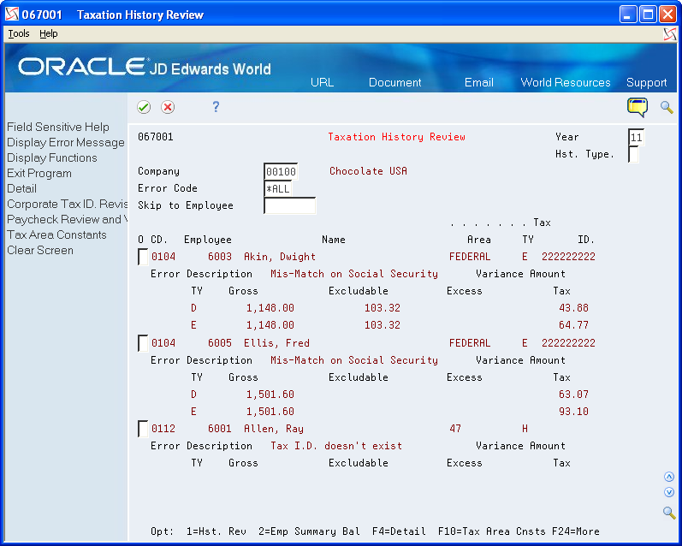Choose Exit Program in sidebar
Viewport: 682px width, 546px height.
[x=39, y=173]
